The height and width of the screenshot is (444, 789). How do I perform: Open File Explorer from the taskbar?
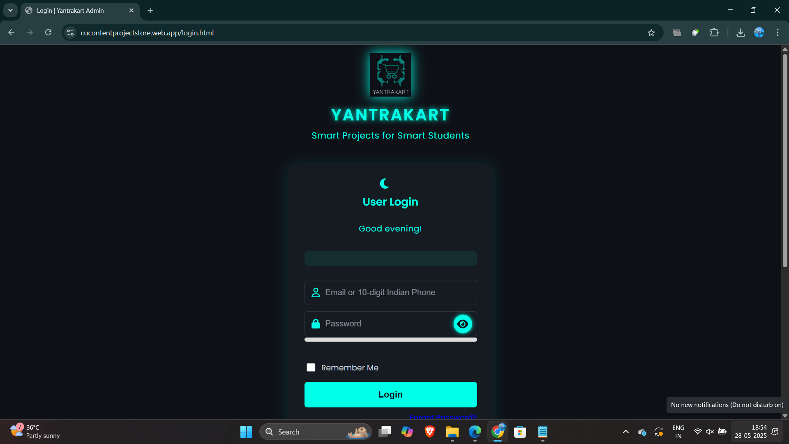(x=452, y=432)
